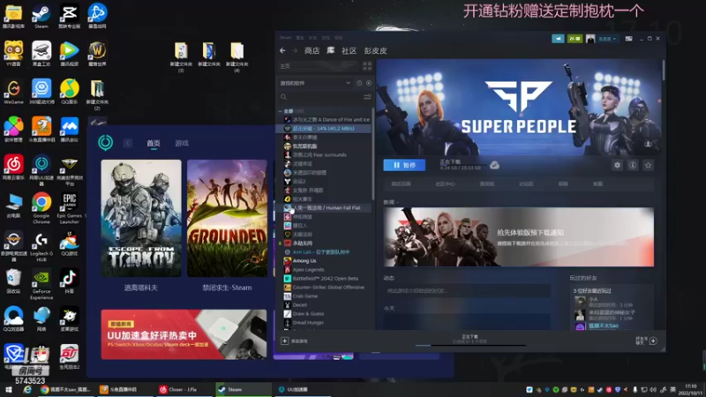Open GeForce Experience desktop shortcut
Viewport: 706px width, 397px height.
click(41, 285)
